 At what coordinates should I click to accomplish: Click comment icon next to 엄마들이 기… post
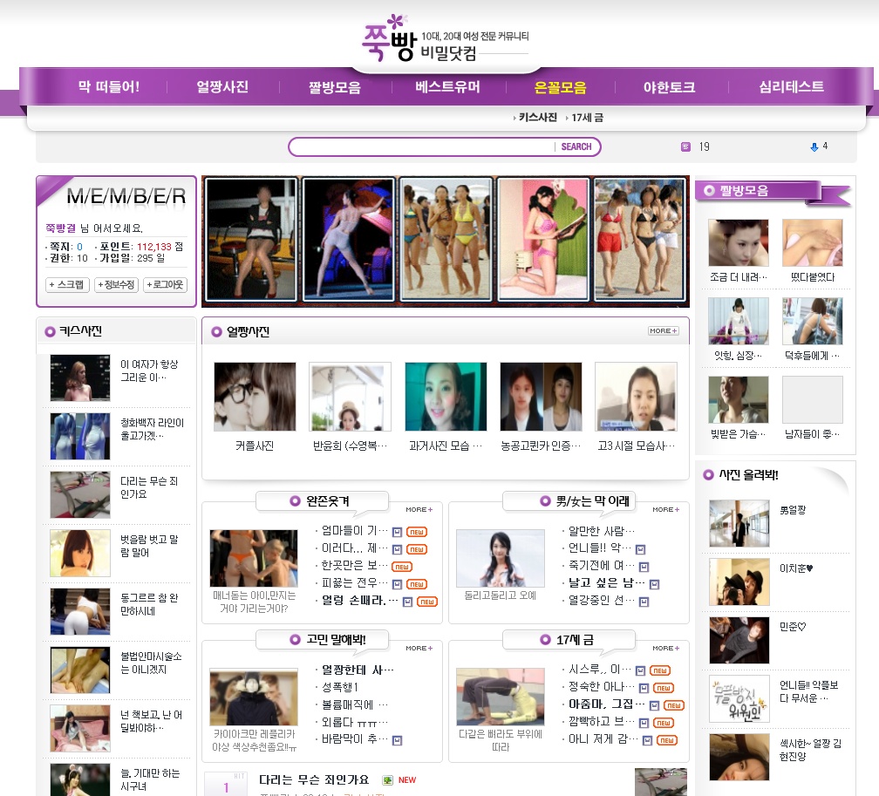pos(397,531)
